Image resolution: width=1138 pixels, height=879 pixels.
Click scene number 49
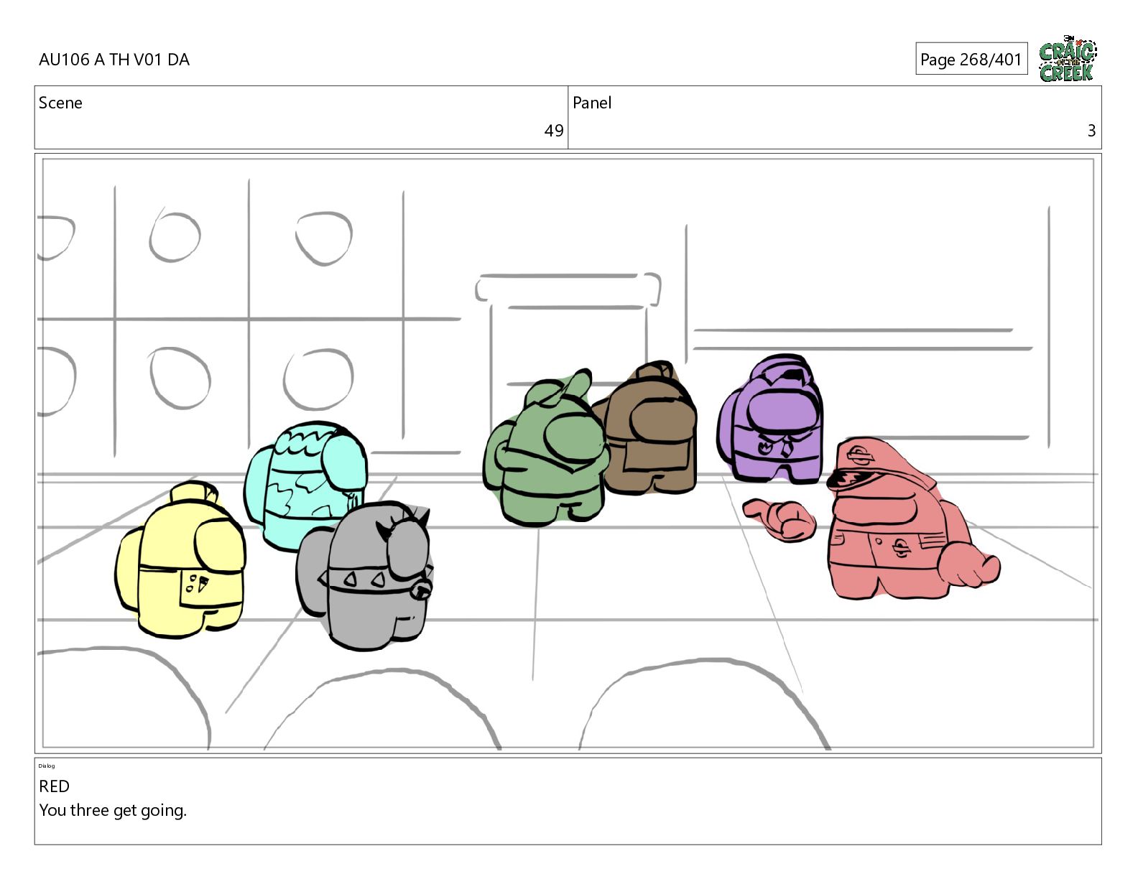pos(554,131)
